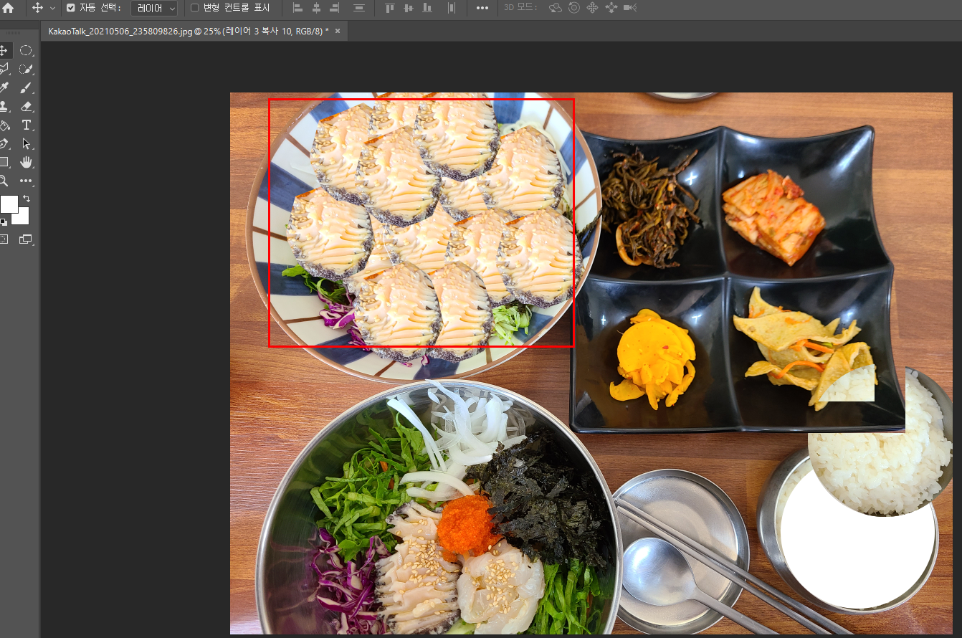Select the Brush tool
The width and height of the screenshot is (962, 638).
click(x=26, y=87)
